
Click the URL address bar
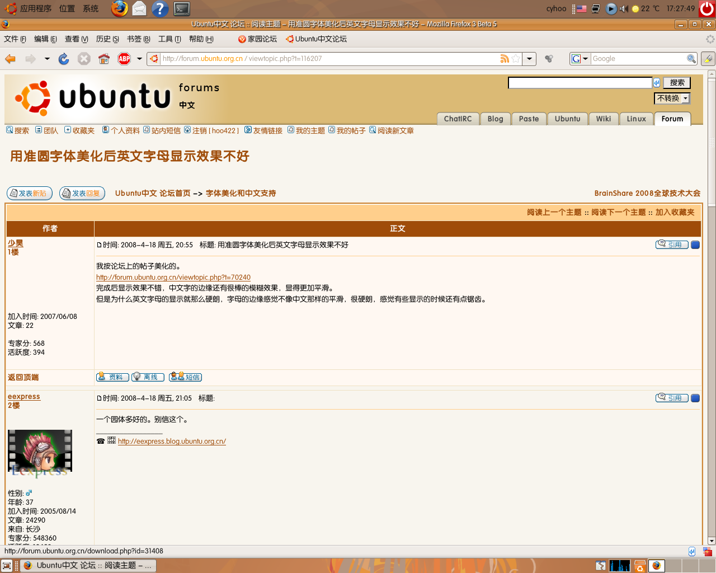(330, 59)
